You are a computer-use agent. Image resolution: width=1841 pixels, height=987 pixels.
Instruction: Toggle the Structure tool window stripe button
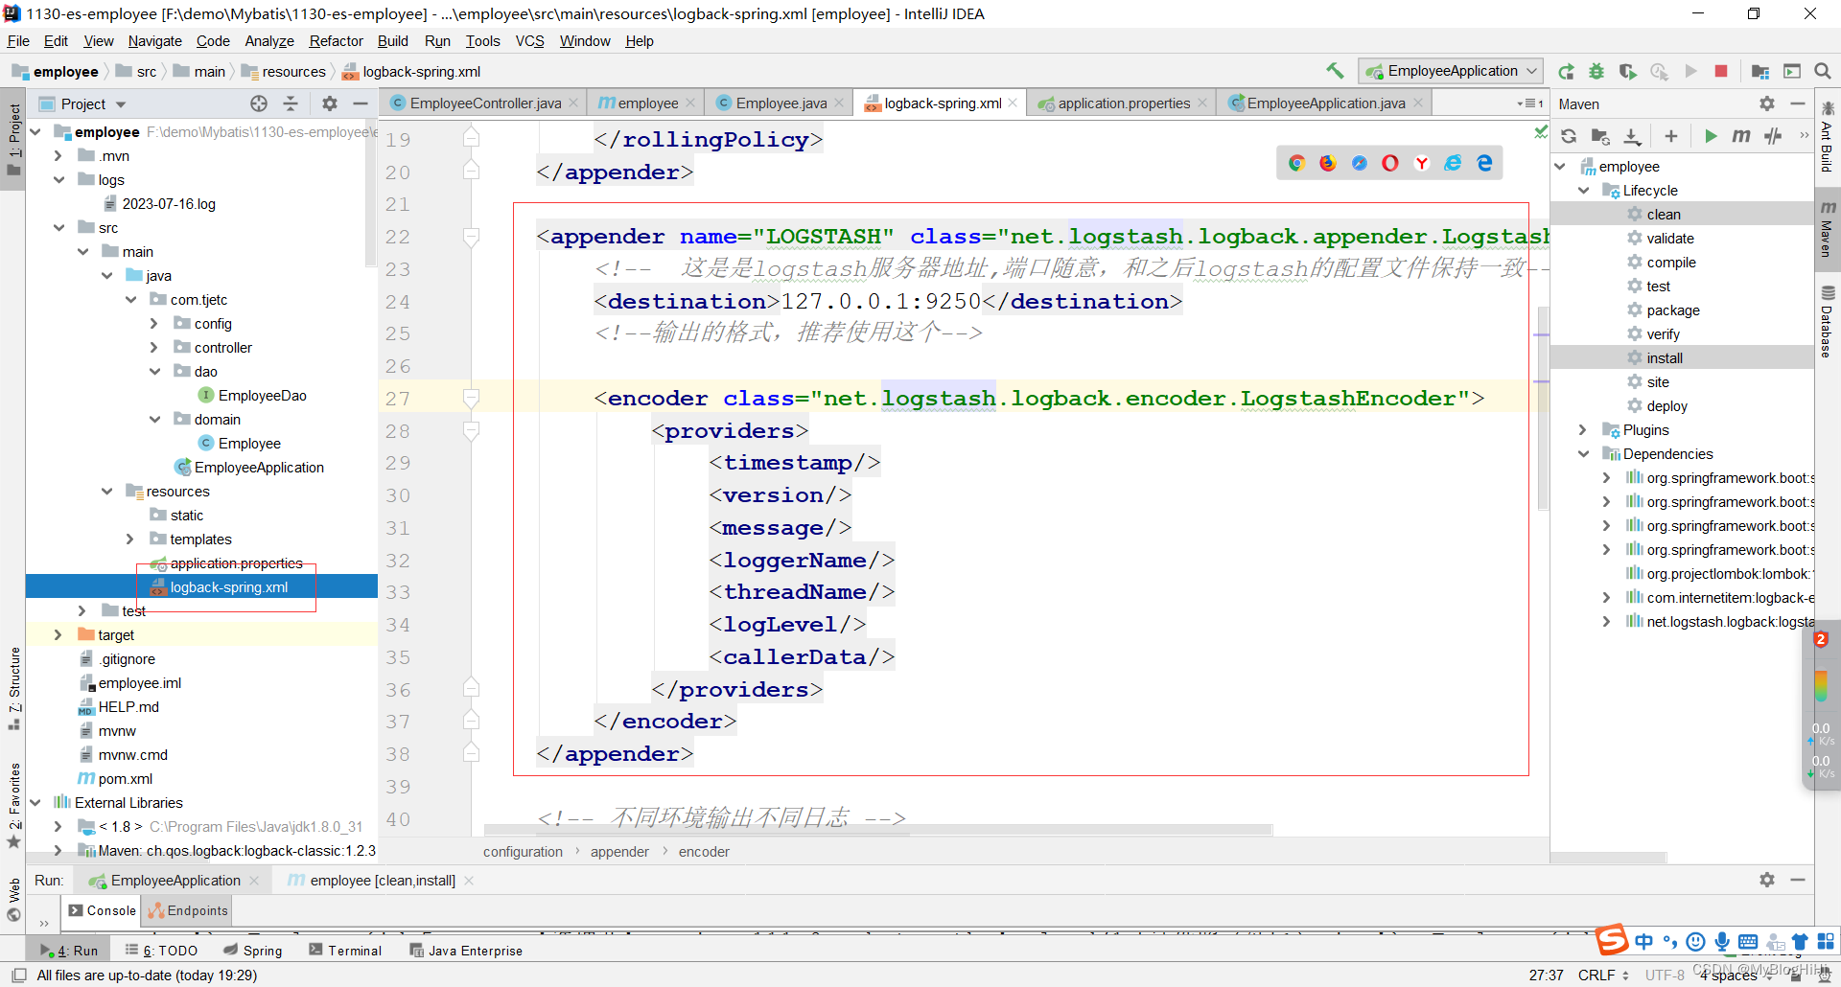[13, 688]
